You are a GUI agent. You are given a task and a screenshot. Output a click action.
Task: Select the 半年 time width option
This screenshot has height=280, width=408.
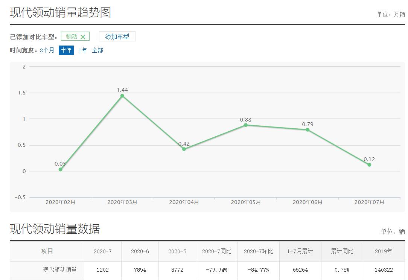coord(66,50)
